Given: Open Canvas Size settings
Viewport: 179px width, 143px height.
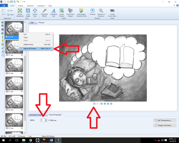Looking at the screenshot, I should pyautogui.click(x=35, y=13).
